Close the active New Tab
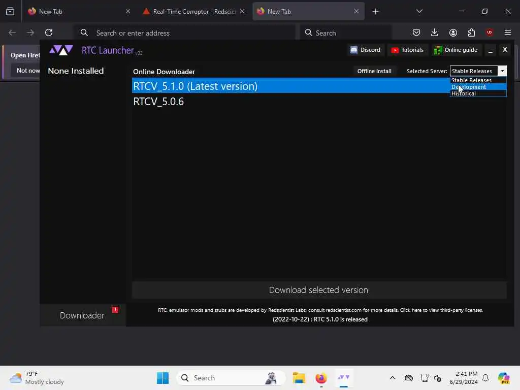520x390 pixels. pyautogui.click(x=356, y=11)
